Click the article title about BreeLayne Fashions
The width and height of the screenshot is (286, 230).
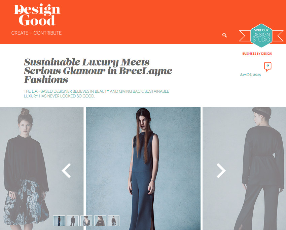click(98, 71)
